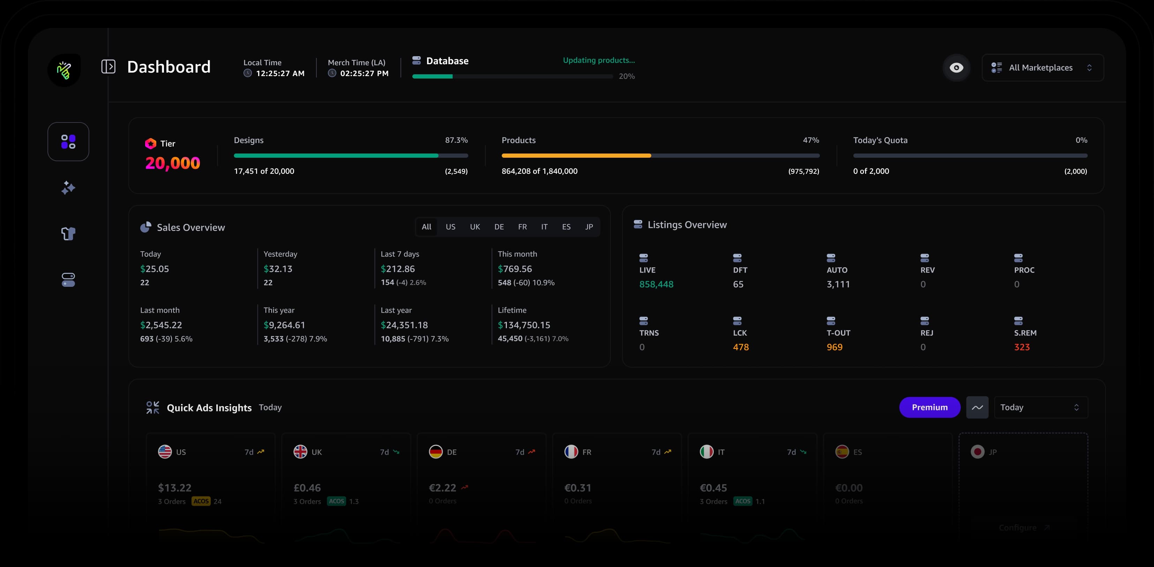
Task: Click the Database update progress bar
Action: [512, 77]
